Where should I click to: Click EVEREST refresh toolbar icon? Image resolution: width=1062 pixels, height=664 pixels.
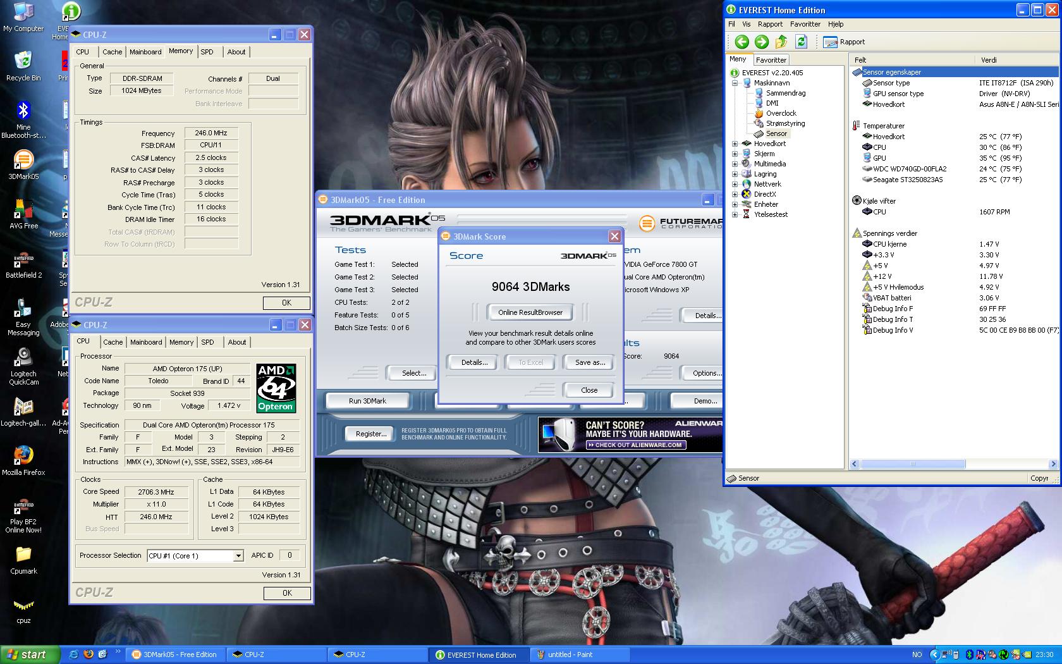(802, 42)
